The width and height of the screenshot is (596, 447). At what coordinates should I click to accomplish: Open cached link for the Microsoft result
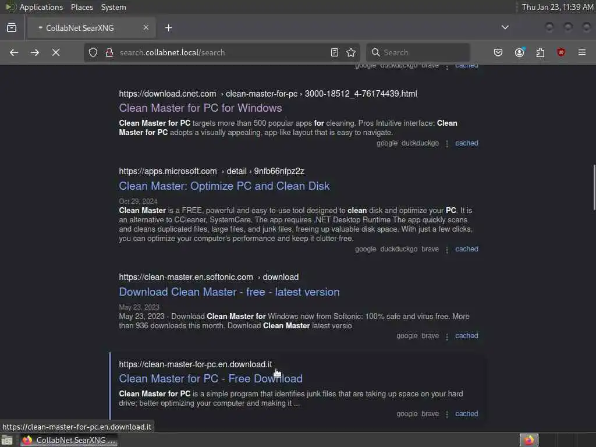coord(466,249)
